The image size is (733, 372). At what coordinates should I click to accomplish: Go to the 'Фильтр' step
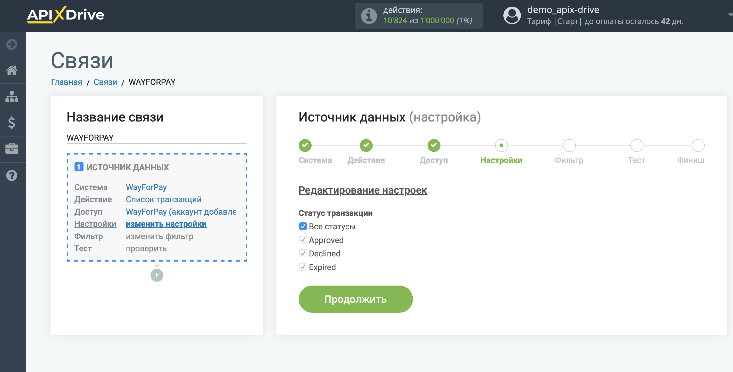569,145
